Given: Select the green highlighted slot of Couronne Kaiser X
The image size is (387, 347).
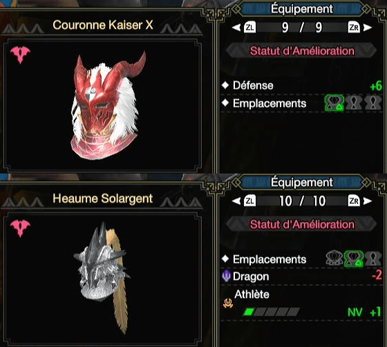Looking at the screenshot, I should 334,103.
